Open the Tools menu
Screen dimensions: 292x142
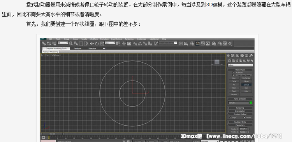(58, 39)
